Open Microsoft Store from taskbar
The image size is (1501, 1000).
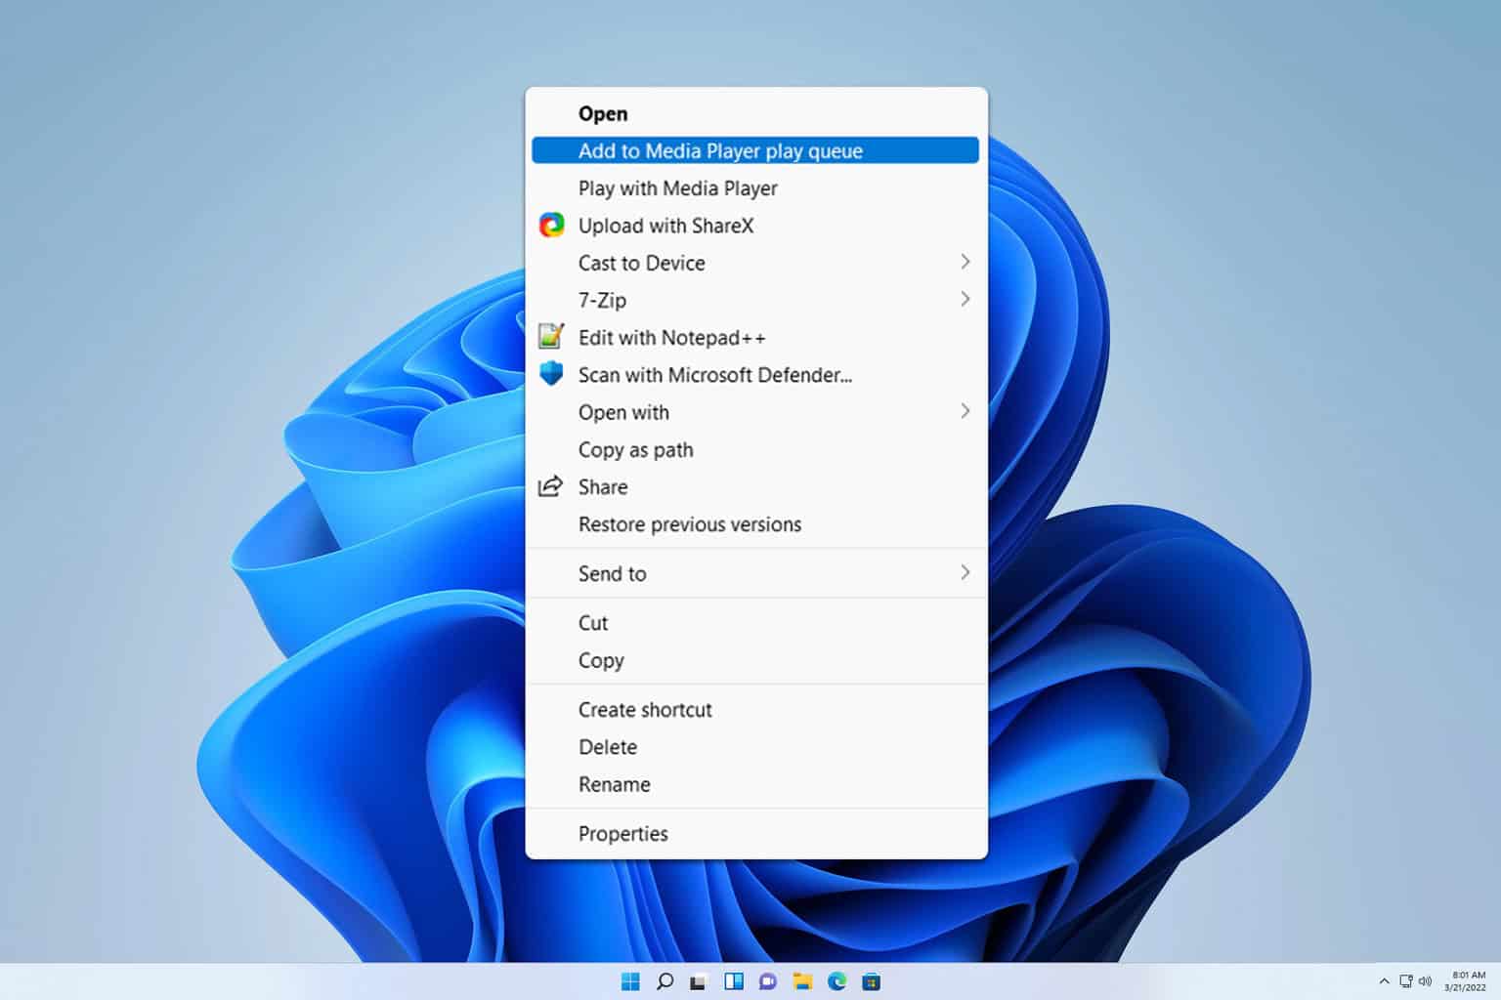[x=872, y=981]
